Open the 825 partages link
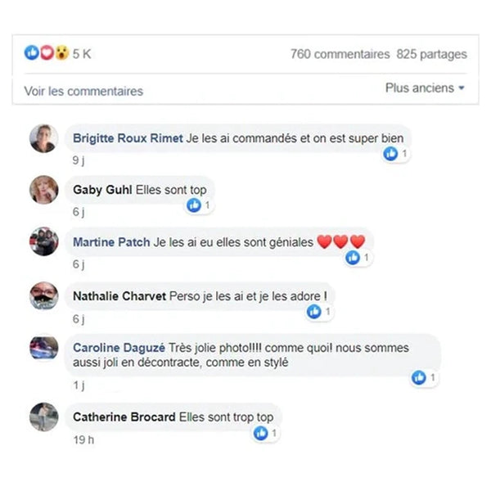491x491 pixels. tap(432, 54)
